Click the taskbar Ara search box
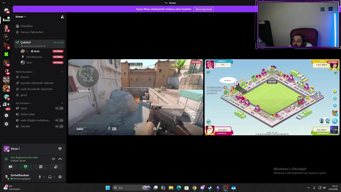 [132, 188]
